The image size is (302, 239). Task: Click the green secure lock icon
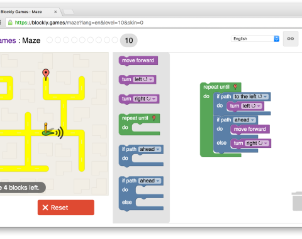(x=10, y=23)
